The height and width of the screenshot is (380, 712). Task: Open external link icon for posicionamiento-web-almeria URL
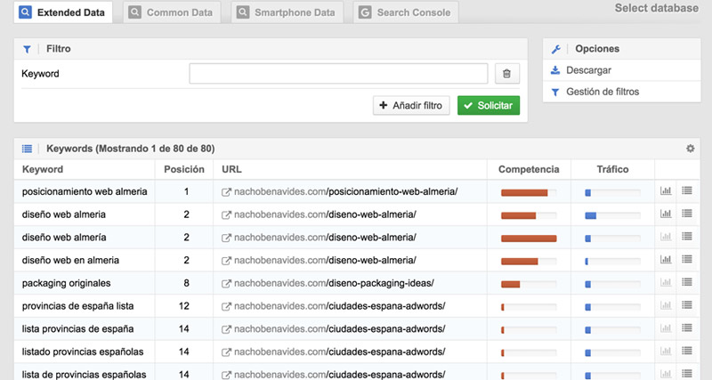coord(226,192)
